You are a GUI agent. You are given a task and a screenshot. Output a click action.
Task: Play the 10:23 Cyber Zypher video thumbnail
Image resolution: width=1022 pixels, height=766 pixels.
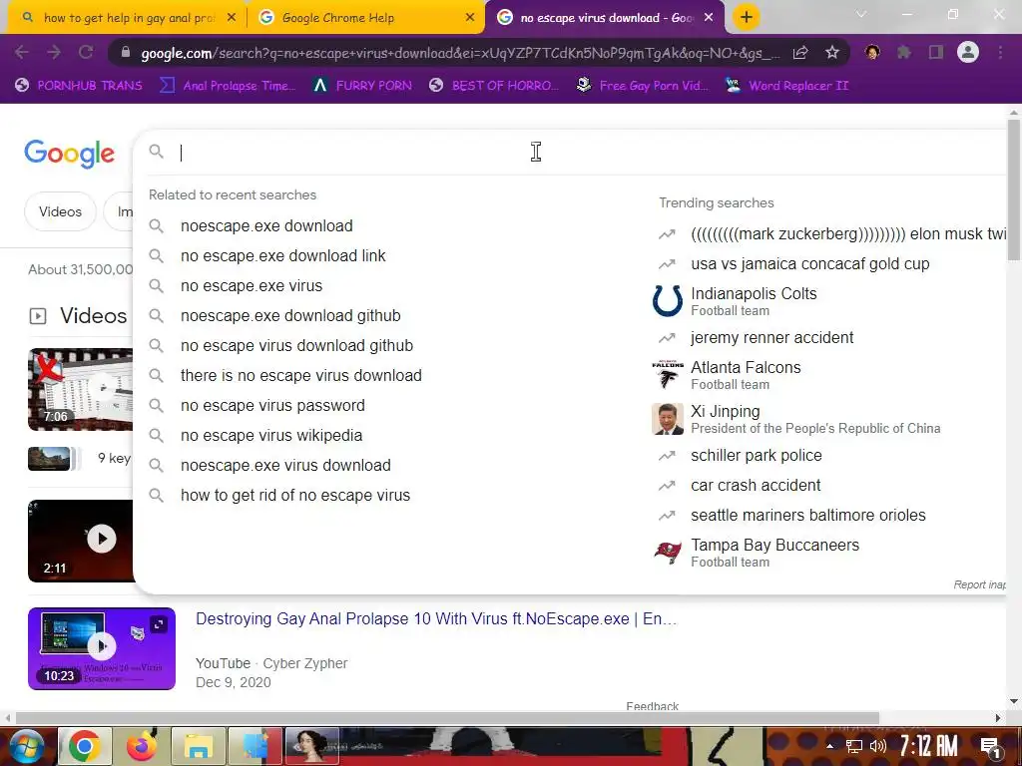[x=102, y=648]
